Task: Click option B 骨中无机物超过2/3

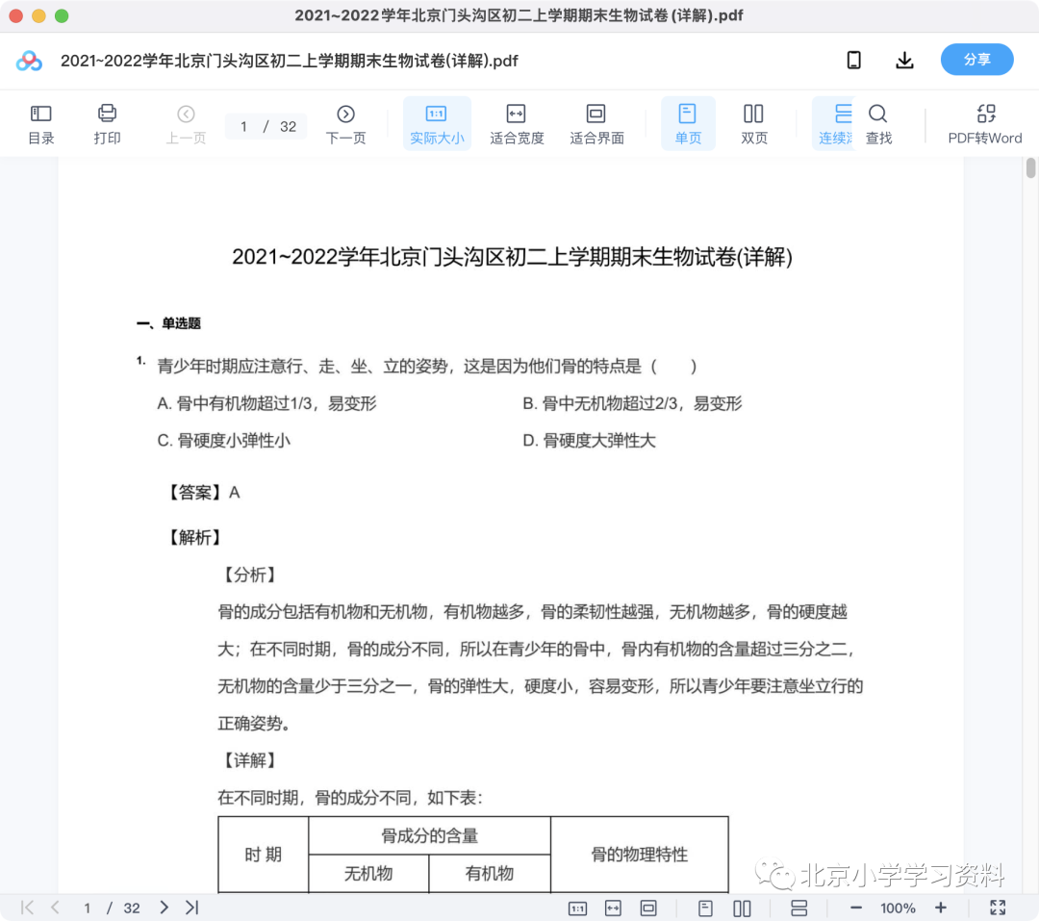Action: coord(632,403)
